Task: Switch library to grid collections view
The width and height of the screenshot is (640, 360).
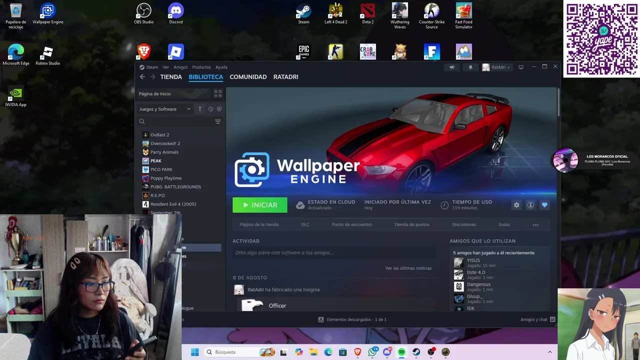Action: pos(217,93)
